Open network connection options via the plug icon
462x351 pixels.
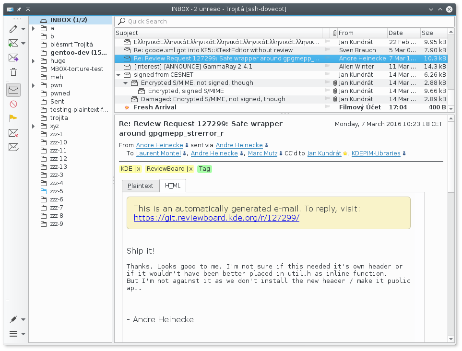(13, 319)
